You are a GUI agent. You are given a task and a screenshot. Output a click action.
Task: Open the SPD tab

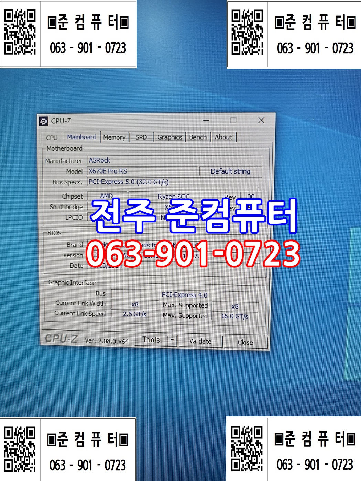coord(141,137)
